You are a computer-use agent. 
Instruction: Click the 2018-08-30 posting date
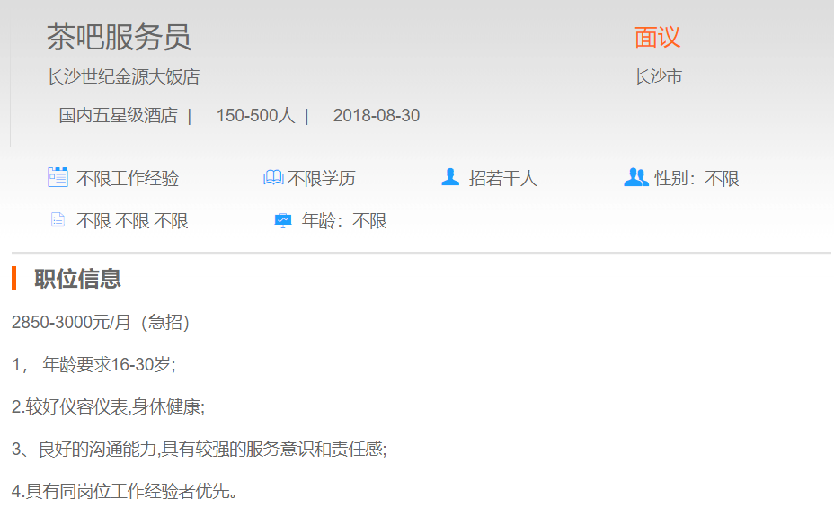[x=376, y=116]
